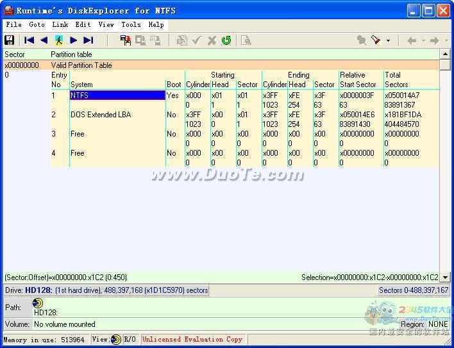Click No volume mounted text
The height and width of the screenshot is (348, 454).
(65, 324)
